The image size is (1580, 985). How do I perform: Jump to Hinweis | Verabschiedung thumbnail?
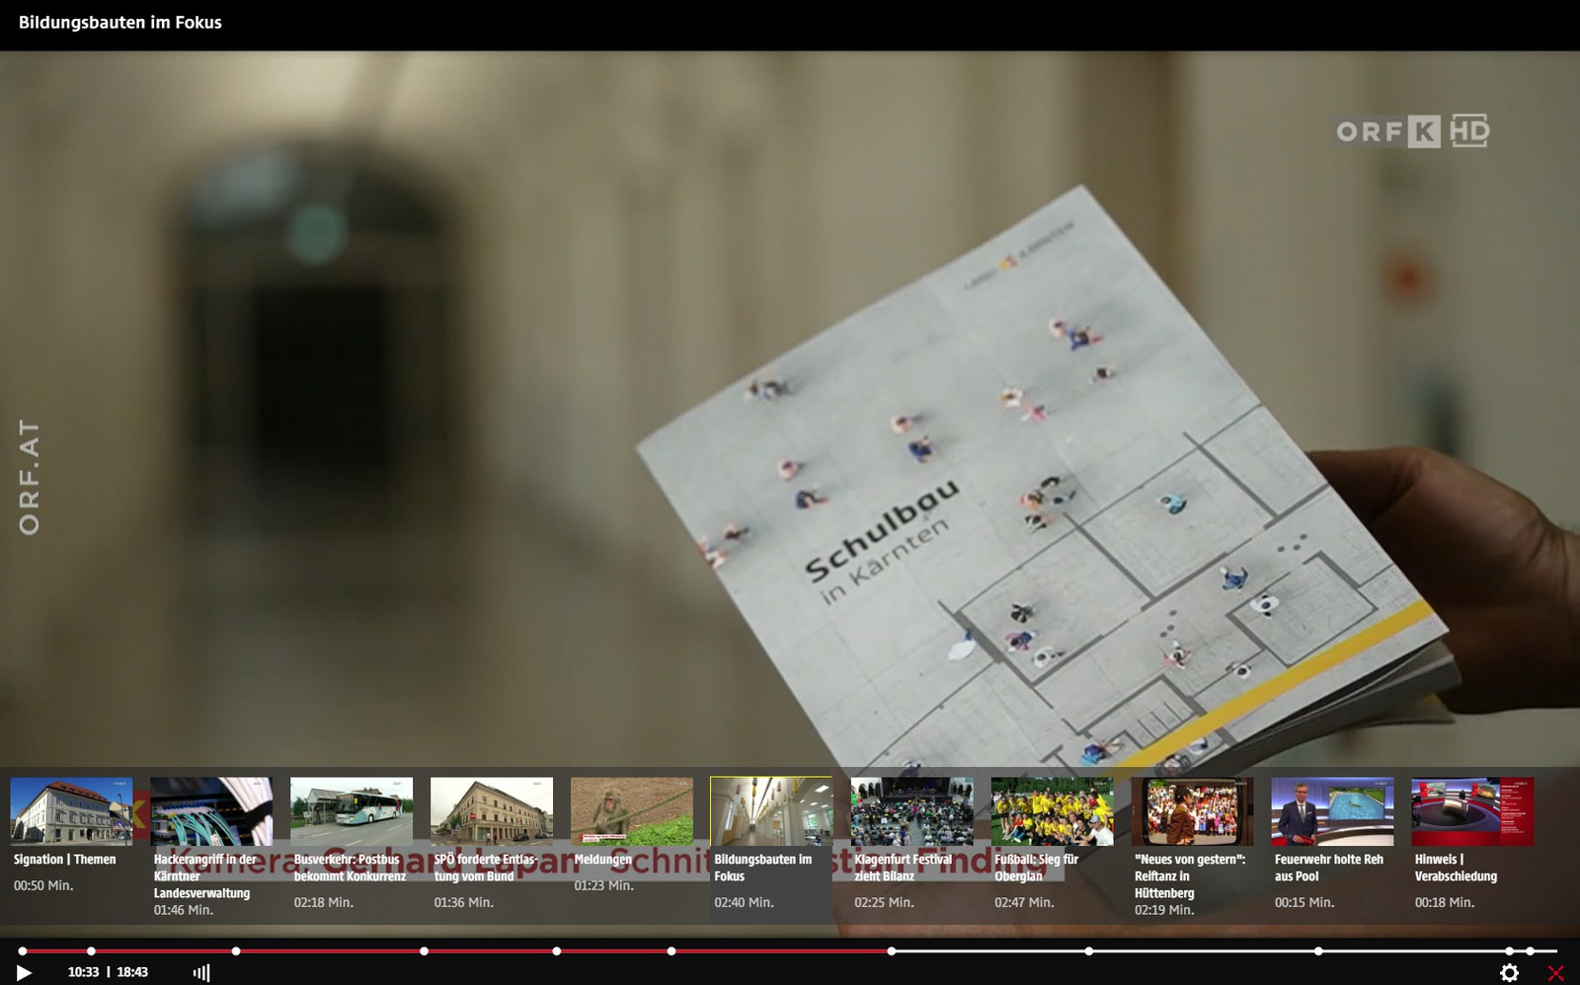point(1472,811)
